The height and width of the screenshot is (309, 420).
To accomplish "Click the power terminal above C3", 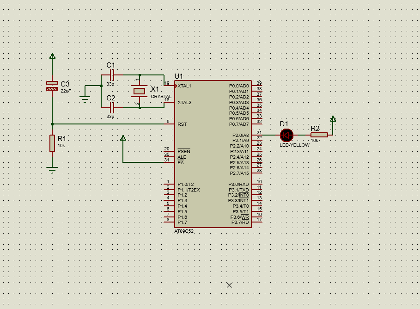I will coord(53,56).
